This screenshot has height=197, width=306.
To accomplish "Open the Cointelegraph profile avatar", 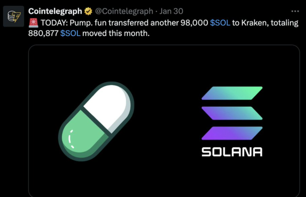I will point(13,16).
